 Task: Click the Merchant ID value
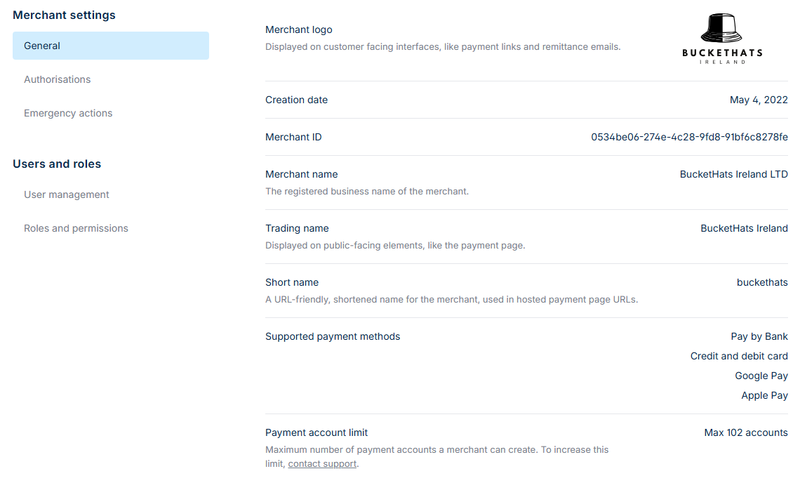tap(689, 137)
